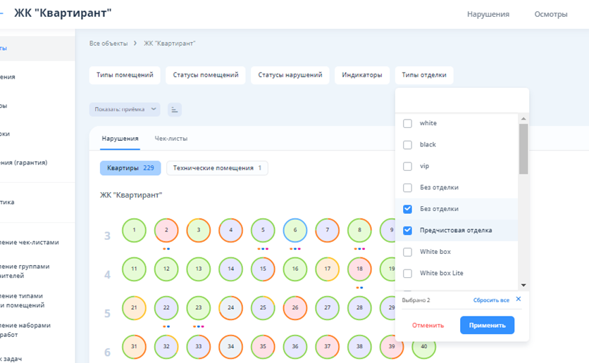Viewport: 589px width, 363px height.
Task: Click the finish types list scrollbar thumb
Action: pos(523,148)
